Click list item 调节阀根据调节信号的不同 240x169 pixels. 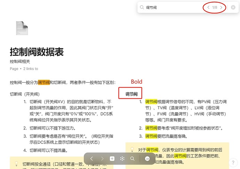(x=186, y=111)
